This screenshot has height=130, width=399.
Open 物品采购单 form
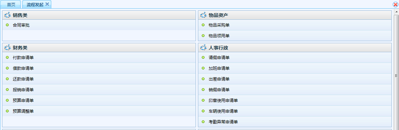click(219, 25)
